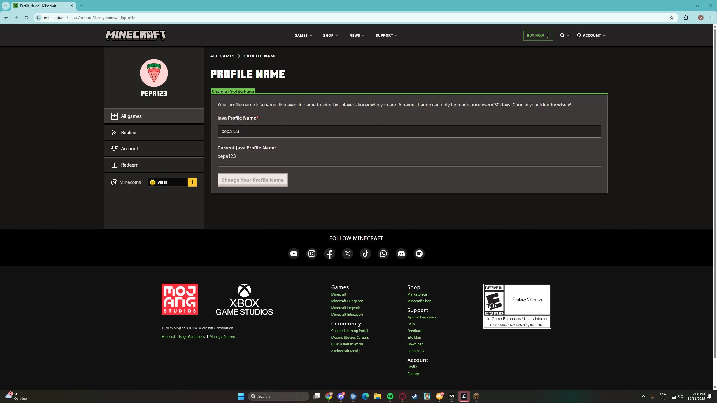717x403 pixels.
Task: Expand the Support navigation dropdown
Action: point(386,35)
